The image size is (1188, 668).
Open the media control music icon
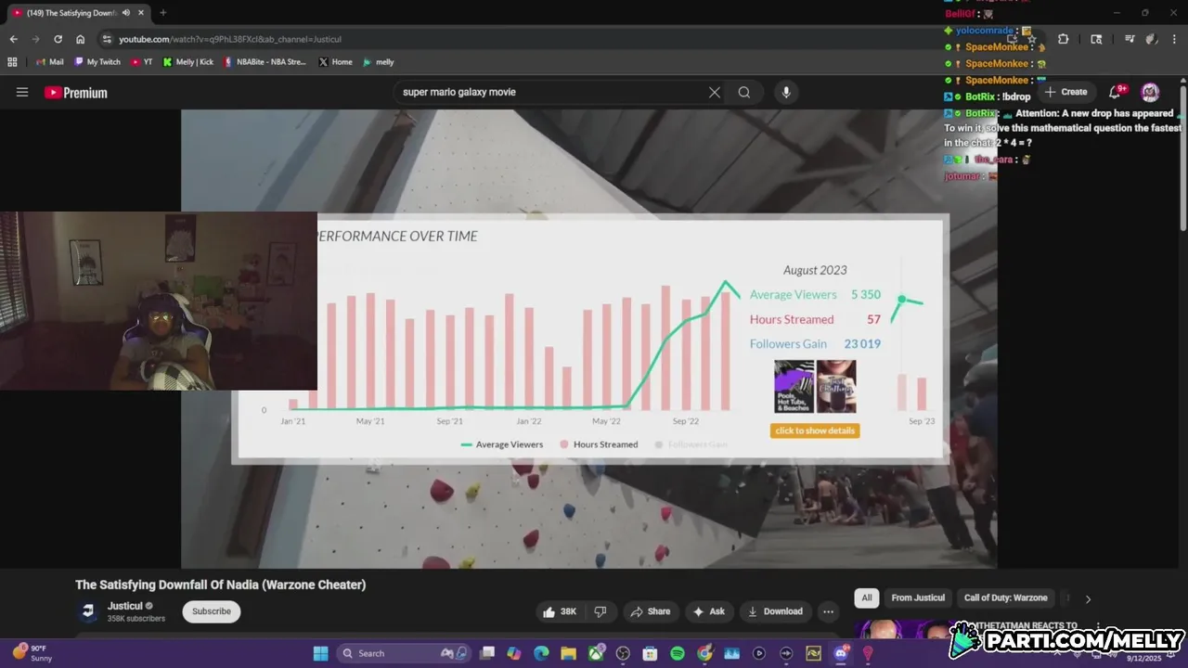(1130, 39)
